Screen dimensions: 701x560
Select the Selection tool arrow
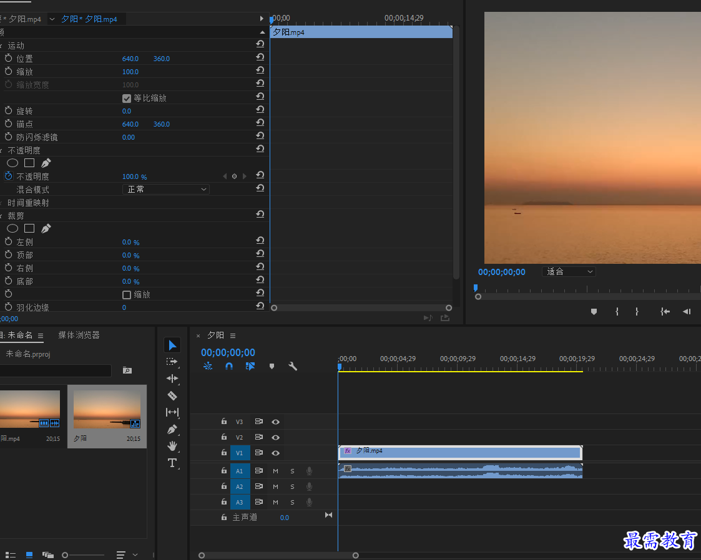point(172,345)
